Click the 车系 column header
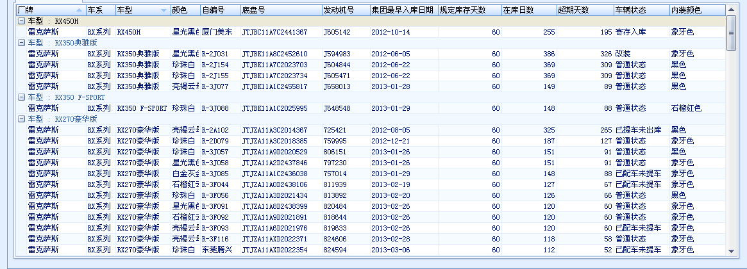 [101, 10]
